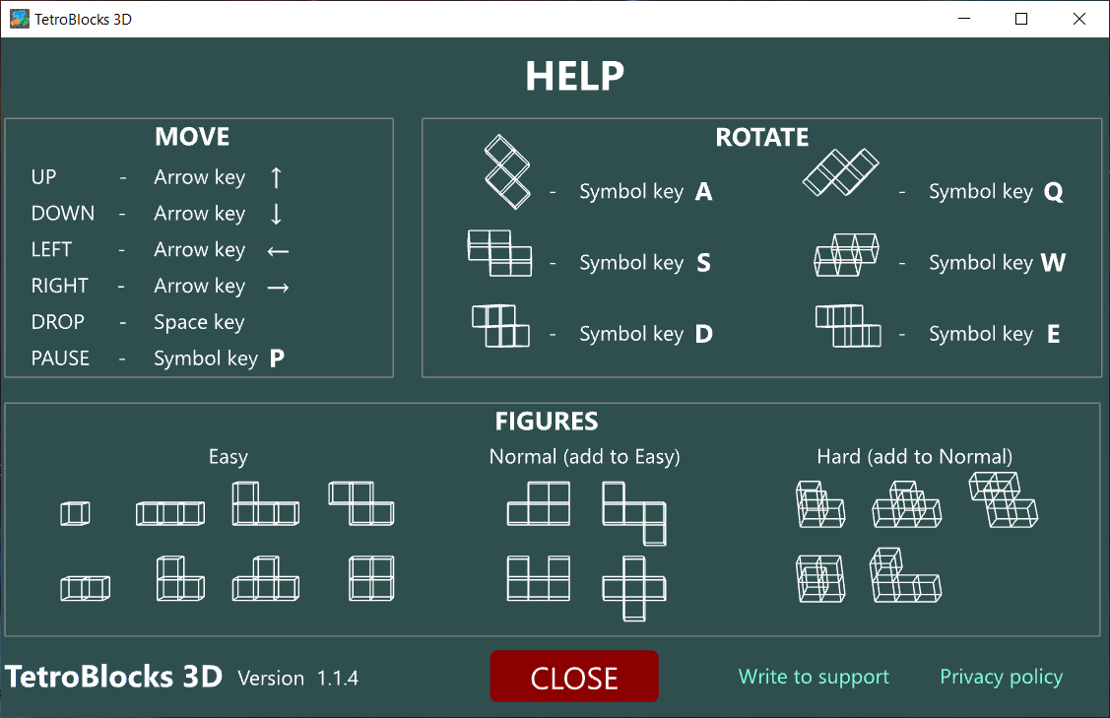Select the third top-row Hard 3D figure
This screenshot has height=718, width=1110.
pyautogui.click(x=1003, y=500)
